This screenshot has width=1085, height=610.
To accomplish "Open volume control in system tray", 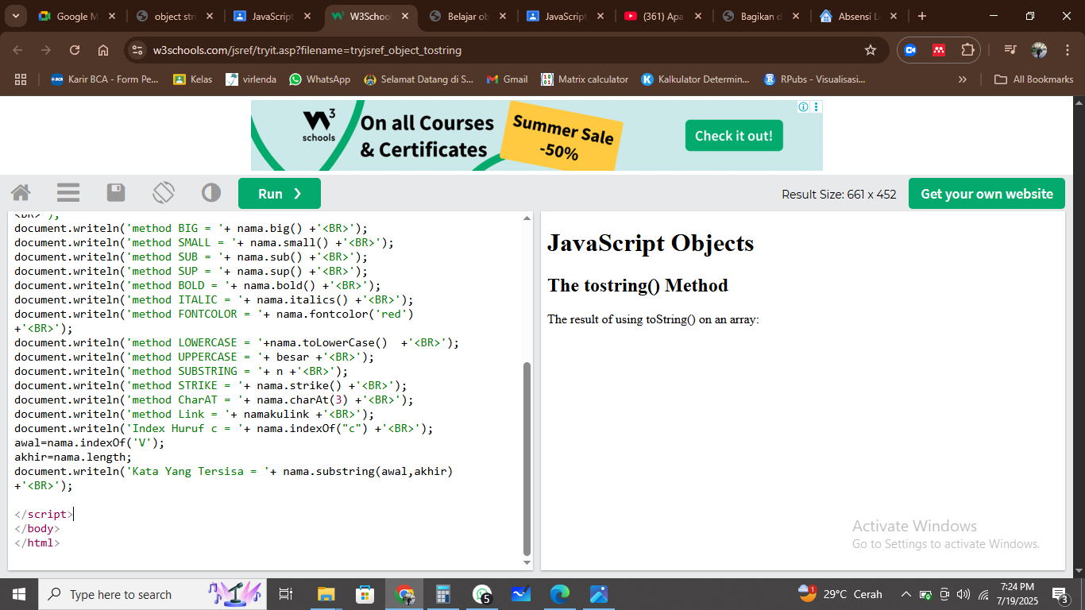I will 963,594.
